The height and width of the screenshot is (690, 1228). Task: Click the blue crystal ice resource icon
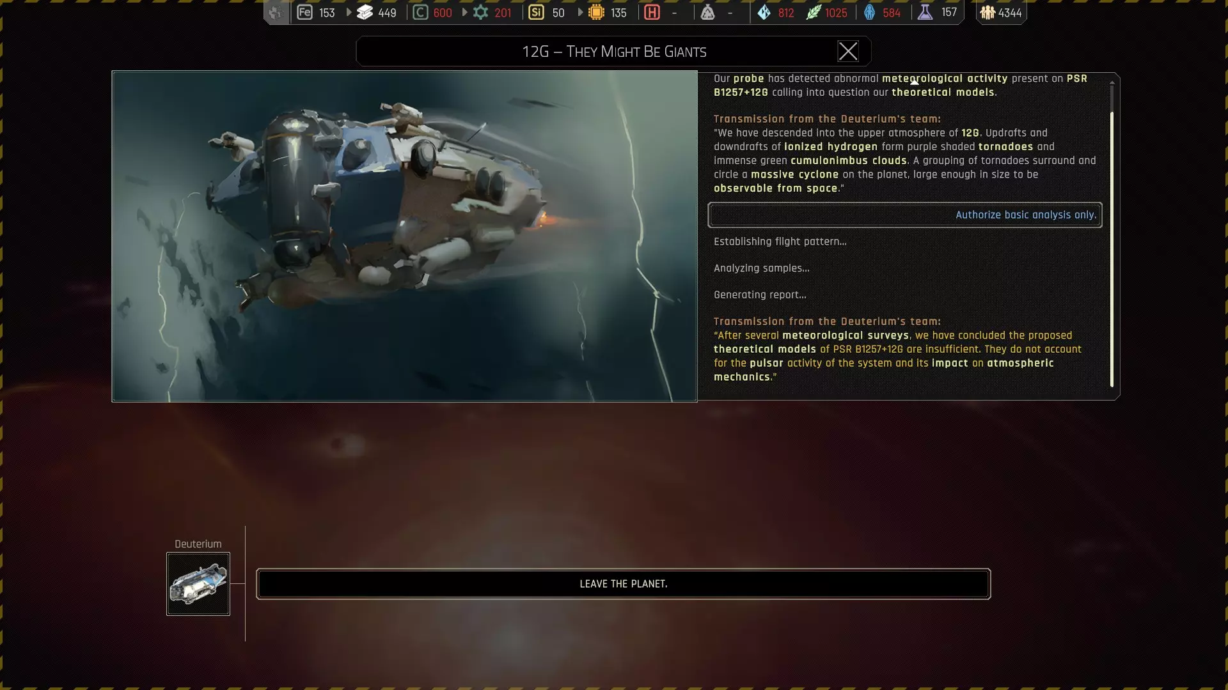point(764,12)
